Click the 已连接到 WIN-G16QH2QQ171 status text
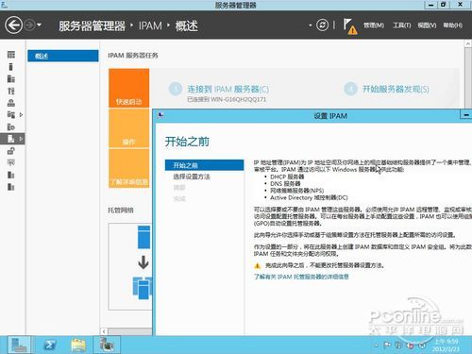 (x=227, y=99)
